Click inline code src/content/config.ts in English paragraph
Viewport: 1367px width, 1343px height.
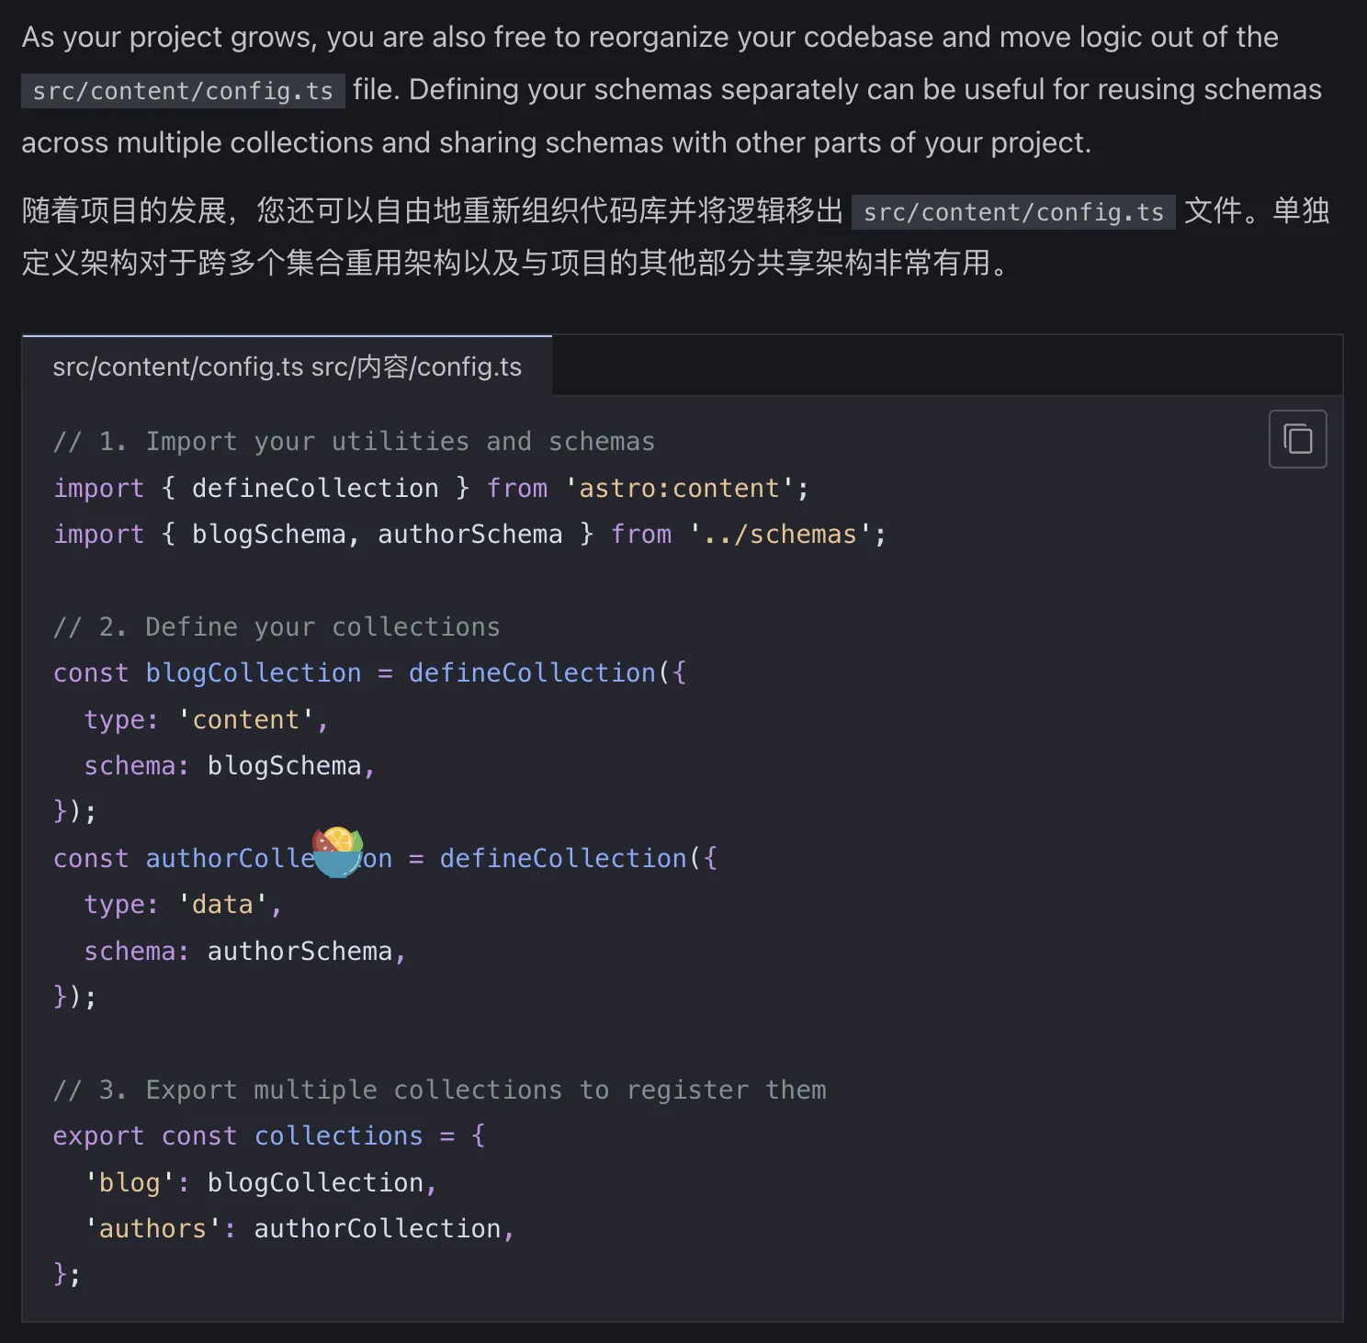click(x=183, y=91)
